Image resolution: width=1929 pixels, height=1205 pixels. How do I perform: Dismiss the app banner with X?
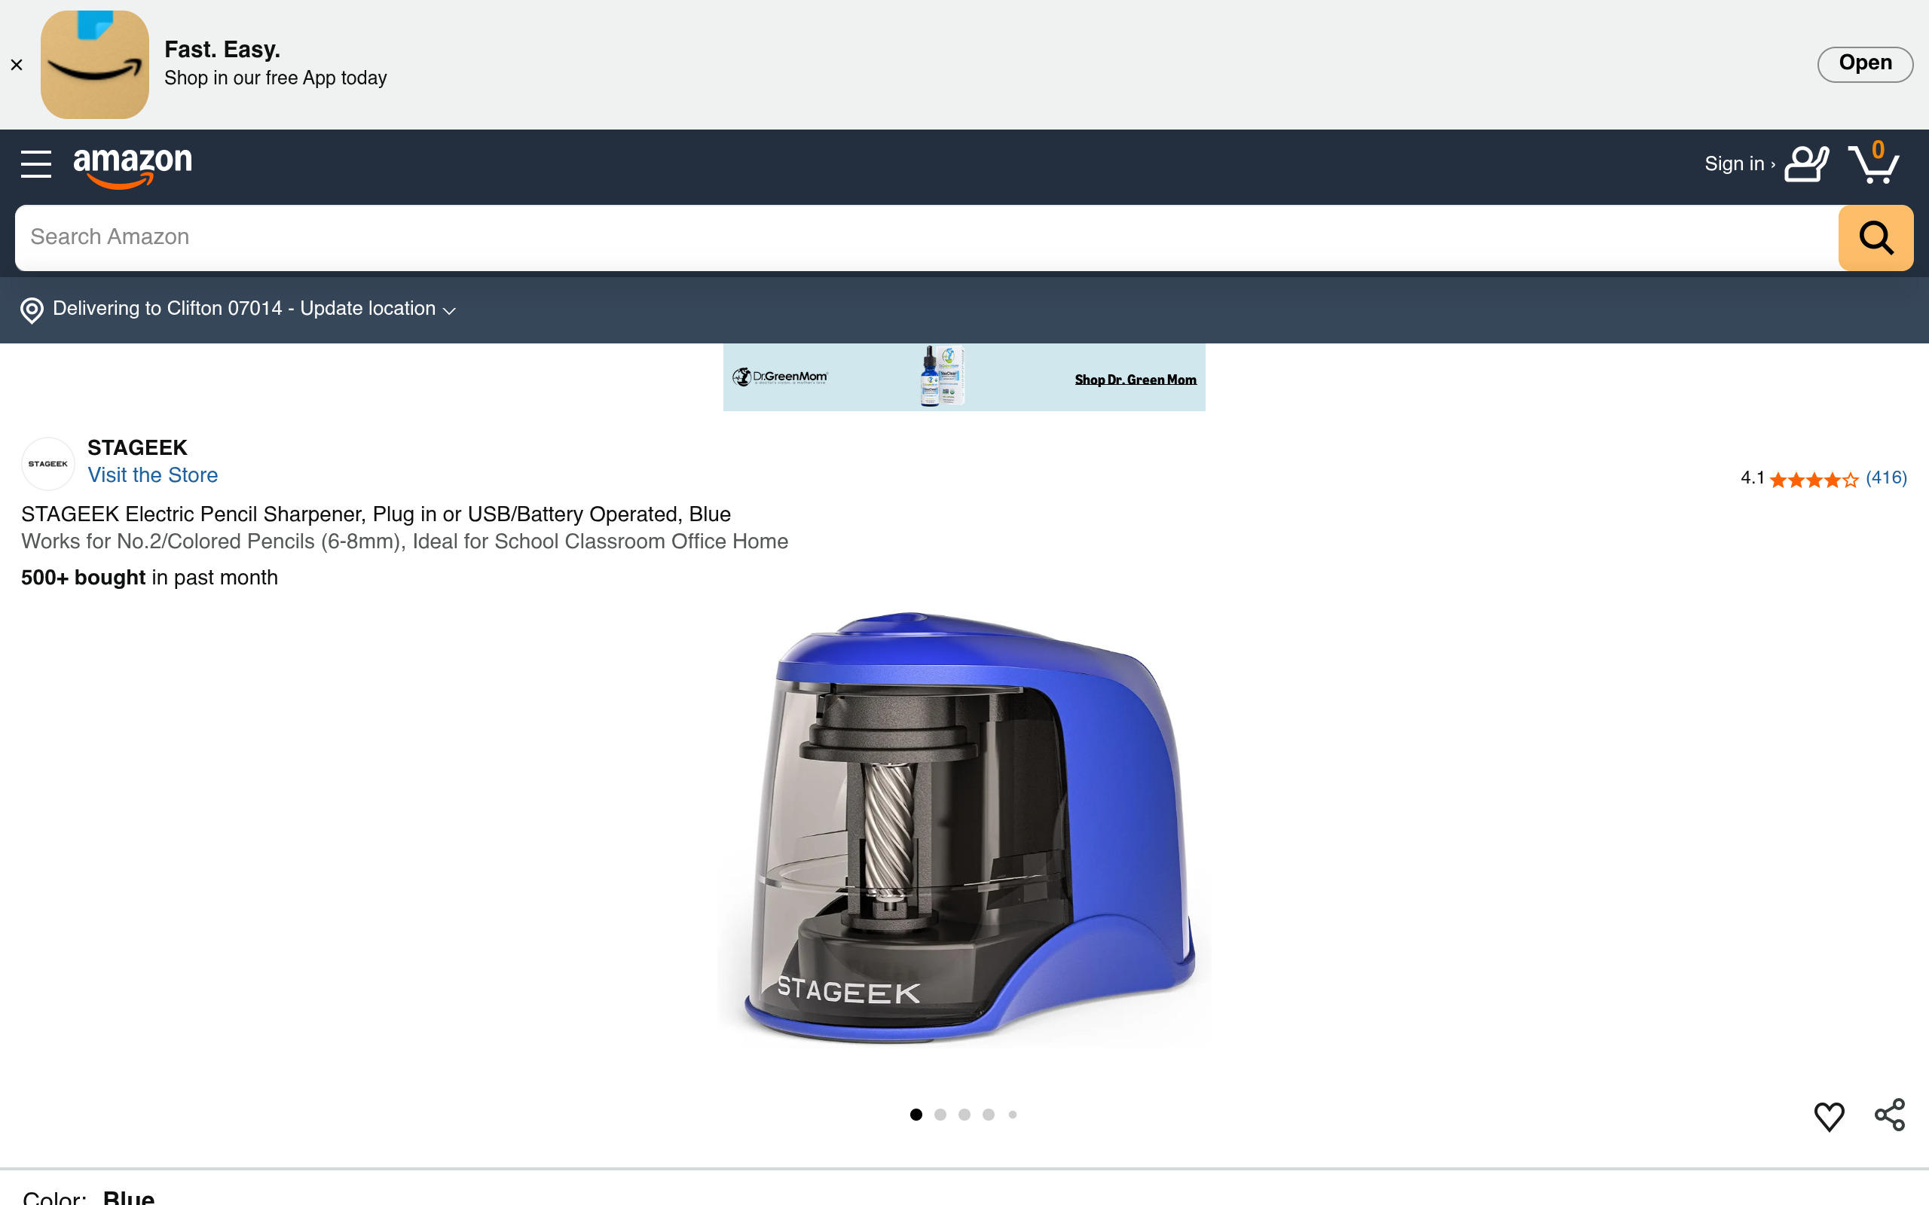(x=17, y=65)
